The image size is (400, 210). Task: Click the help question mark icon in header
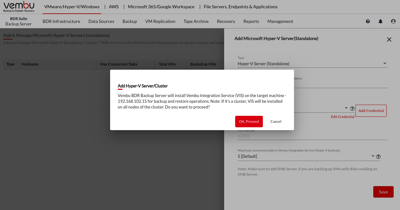click(x=368, y=21)
